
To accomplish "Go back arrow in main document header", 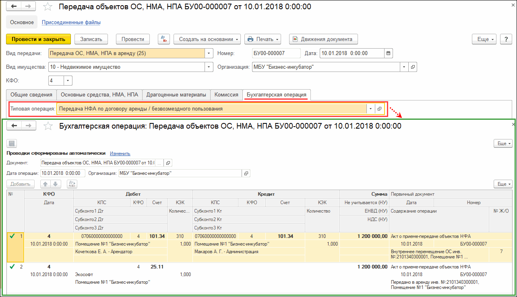I will point(14,7).
